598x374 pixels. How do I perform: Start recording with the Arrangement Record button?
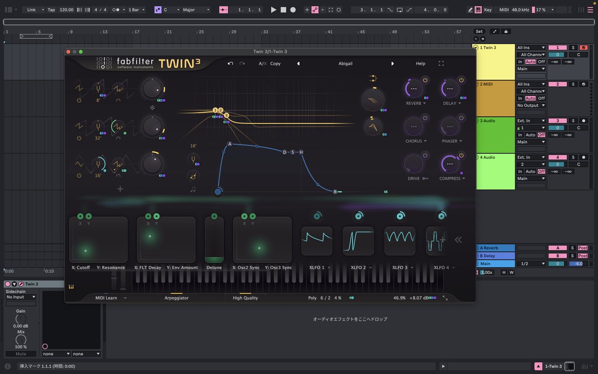click(x=293, y=9)
